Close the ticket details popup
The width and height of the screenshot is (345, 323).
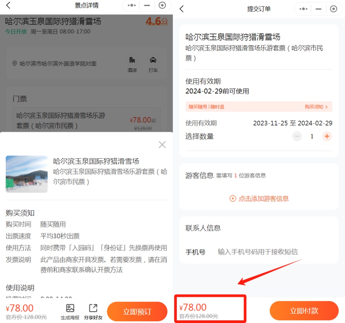coord(162,145)
